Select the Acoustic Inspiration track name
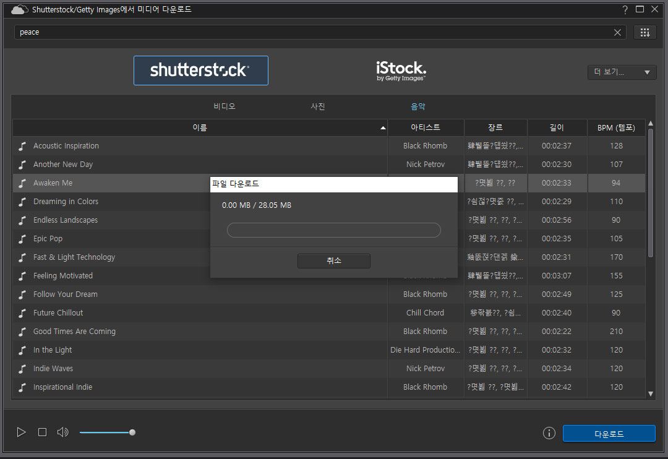 point(66,146)
